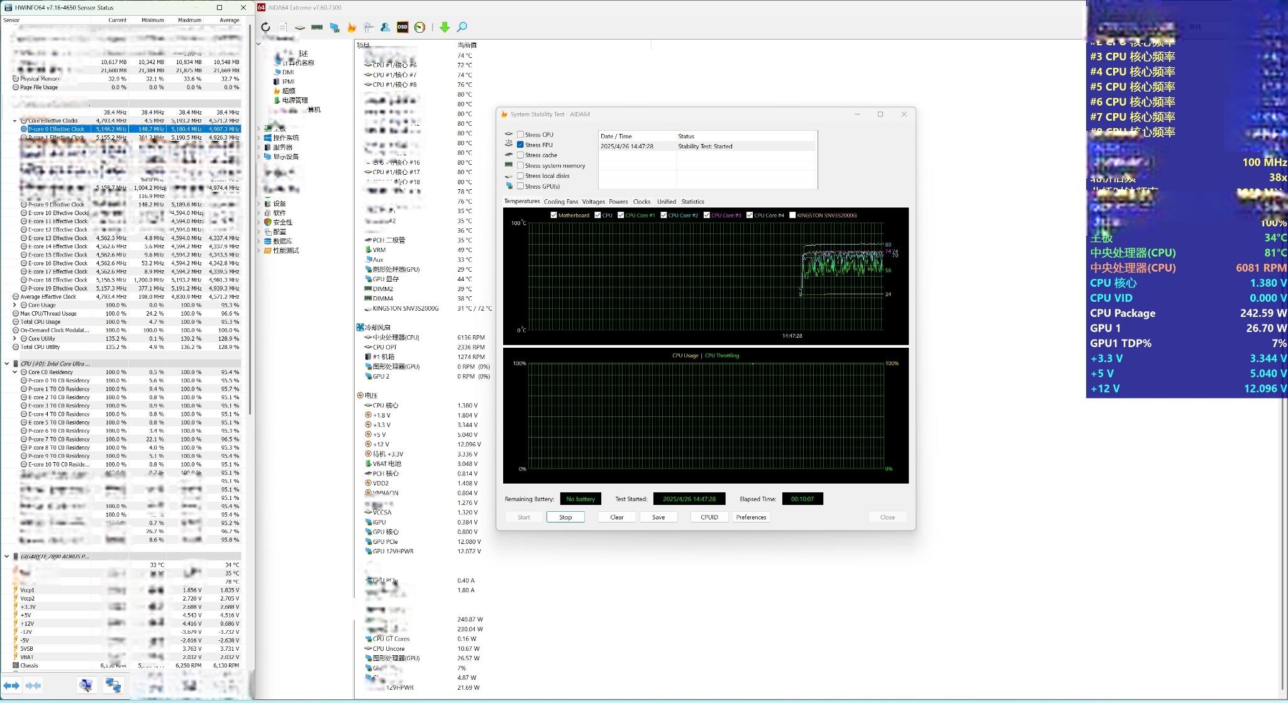Switch to Cooling Fans tab

coord(561,202)
